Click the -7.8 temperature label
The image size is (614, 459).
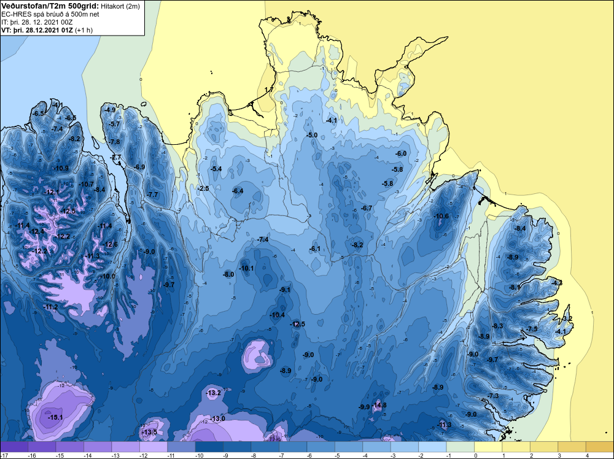(x=114, y=142)
